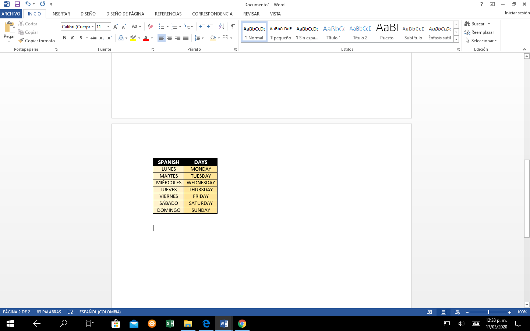Screen dimensions: 530x331
Task: Toggle bold N formatting
Action: [65, 38]
